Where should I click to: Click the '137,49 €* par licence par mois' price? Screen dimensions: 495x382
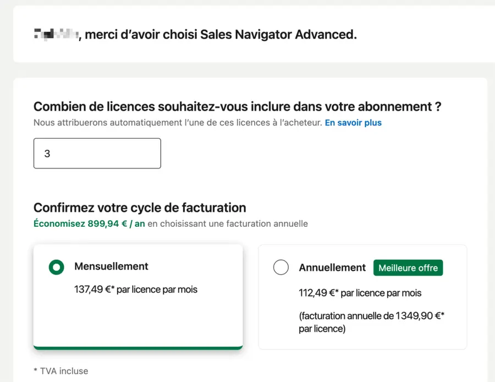(137, 288)
